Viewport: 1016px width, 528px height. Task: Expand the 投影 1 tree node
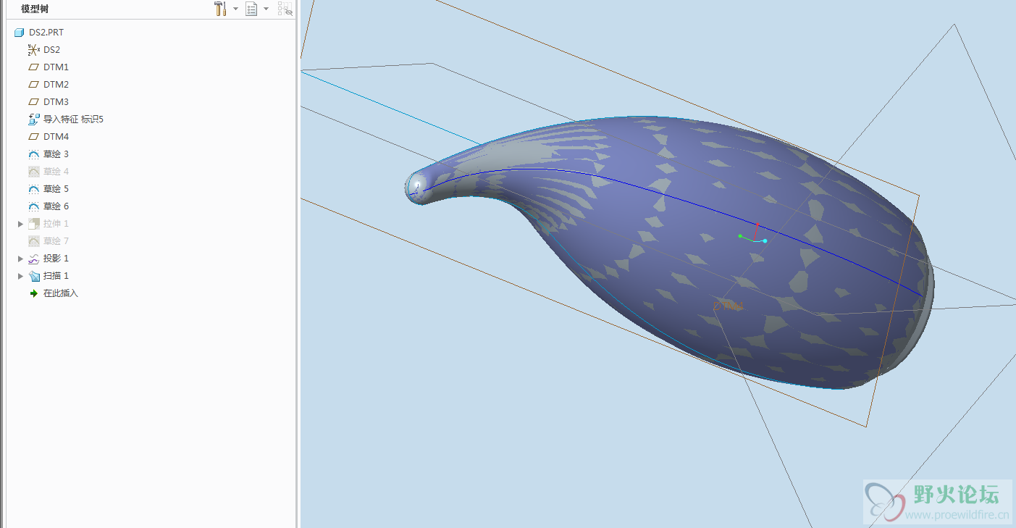[20, 259]
